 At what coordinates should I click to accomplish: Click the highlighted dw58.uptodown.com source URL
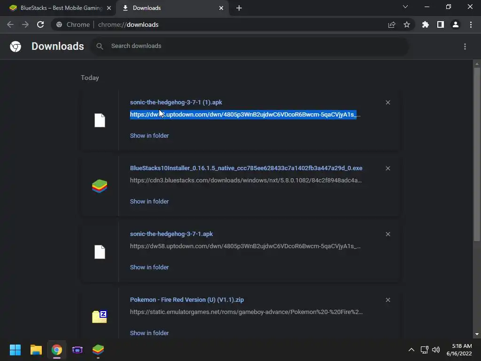coord(245,115)
